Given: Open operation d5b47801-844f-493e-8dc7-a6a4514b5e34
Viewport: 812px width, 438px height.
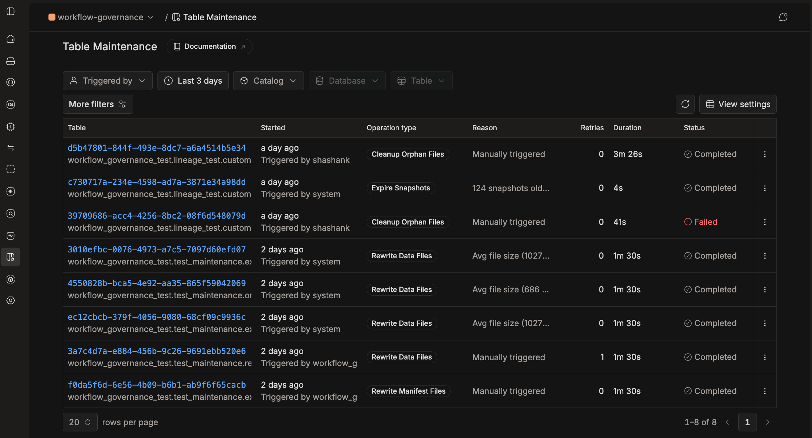Looking at the screenshot, I should pyautogui.click(x=157, y=148).
